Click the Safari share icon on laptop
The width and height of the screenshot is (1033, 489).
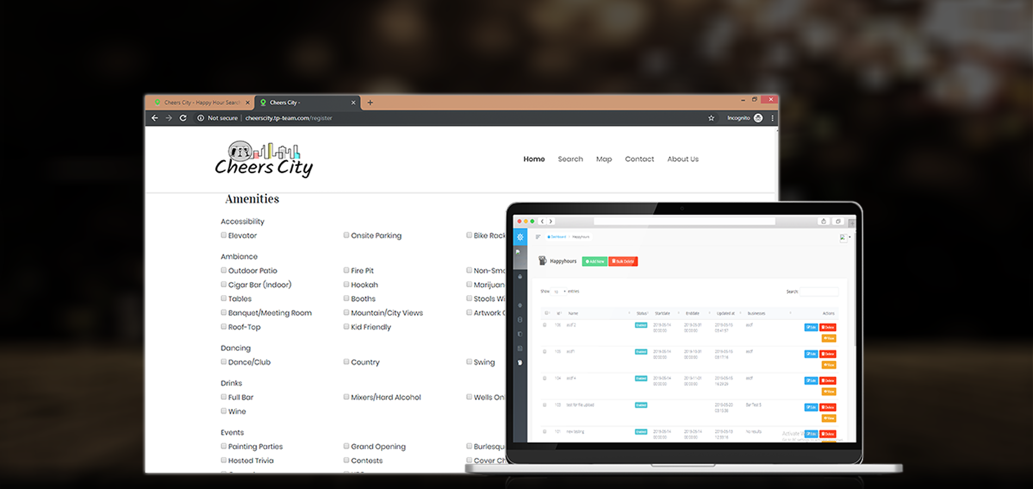tap(824, 221)
